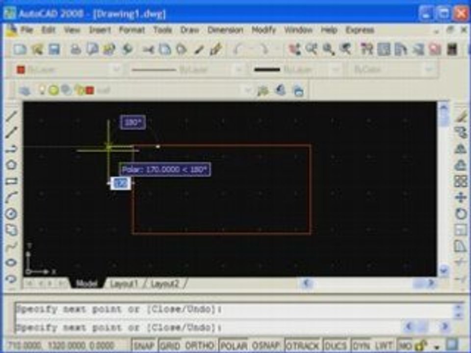The width and height of the screenshot is (471, 353).
Task: Select the Move modify tool
Action: (x=461, y=198)
